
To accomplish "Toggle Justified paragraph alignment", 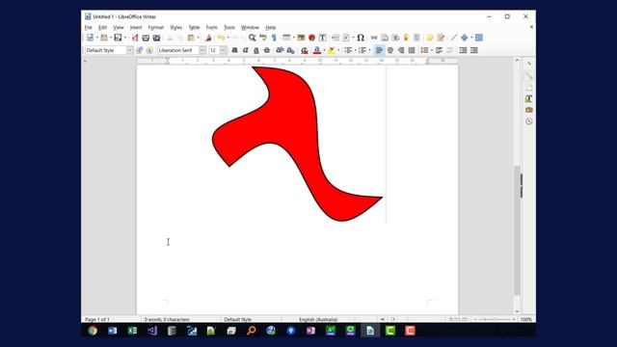I will [412, 50].
